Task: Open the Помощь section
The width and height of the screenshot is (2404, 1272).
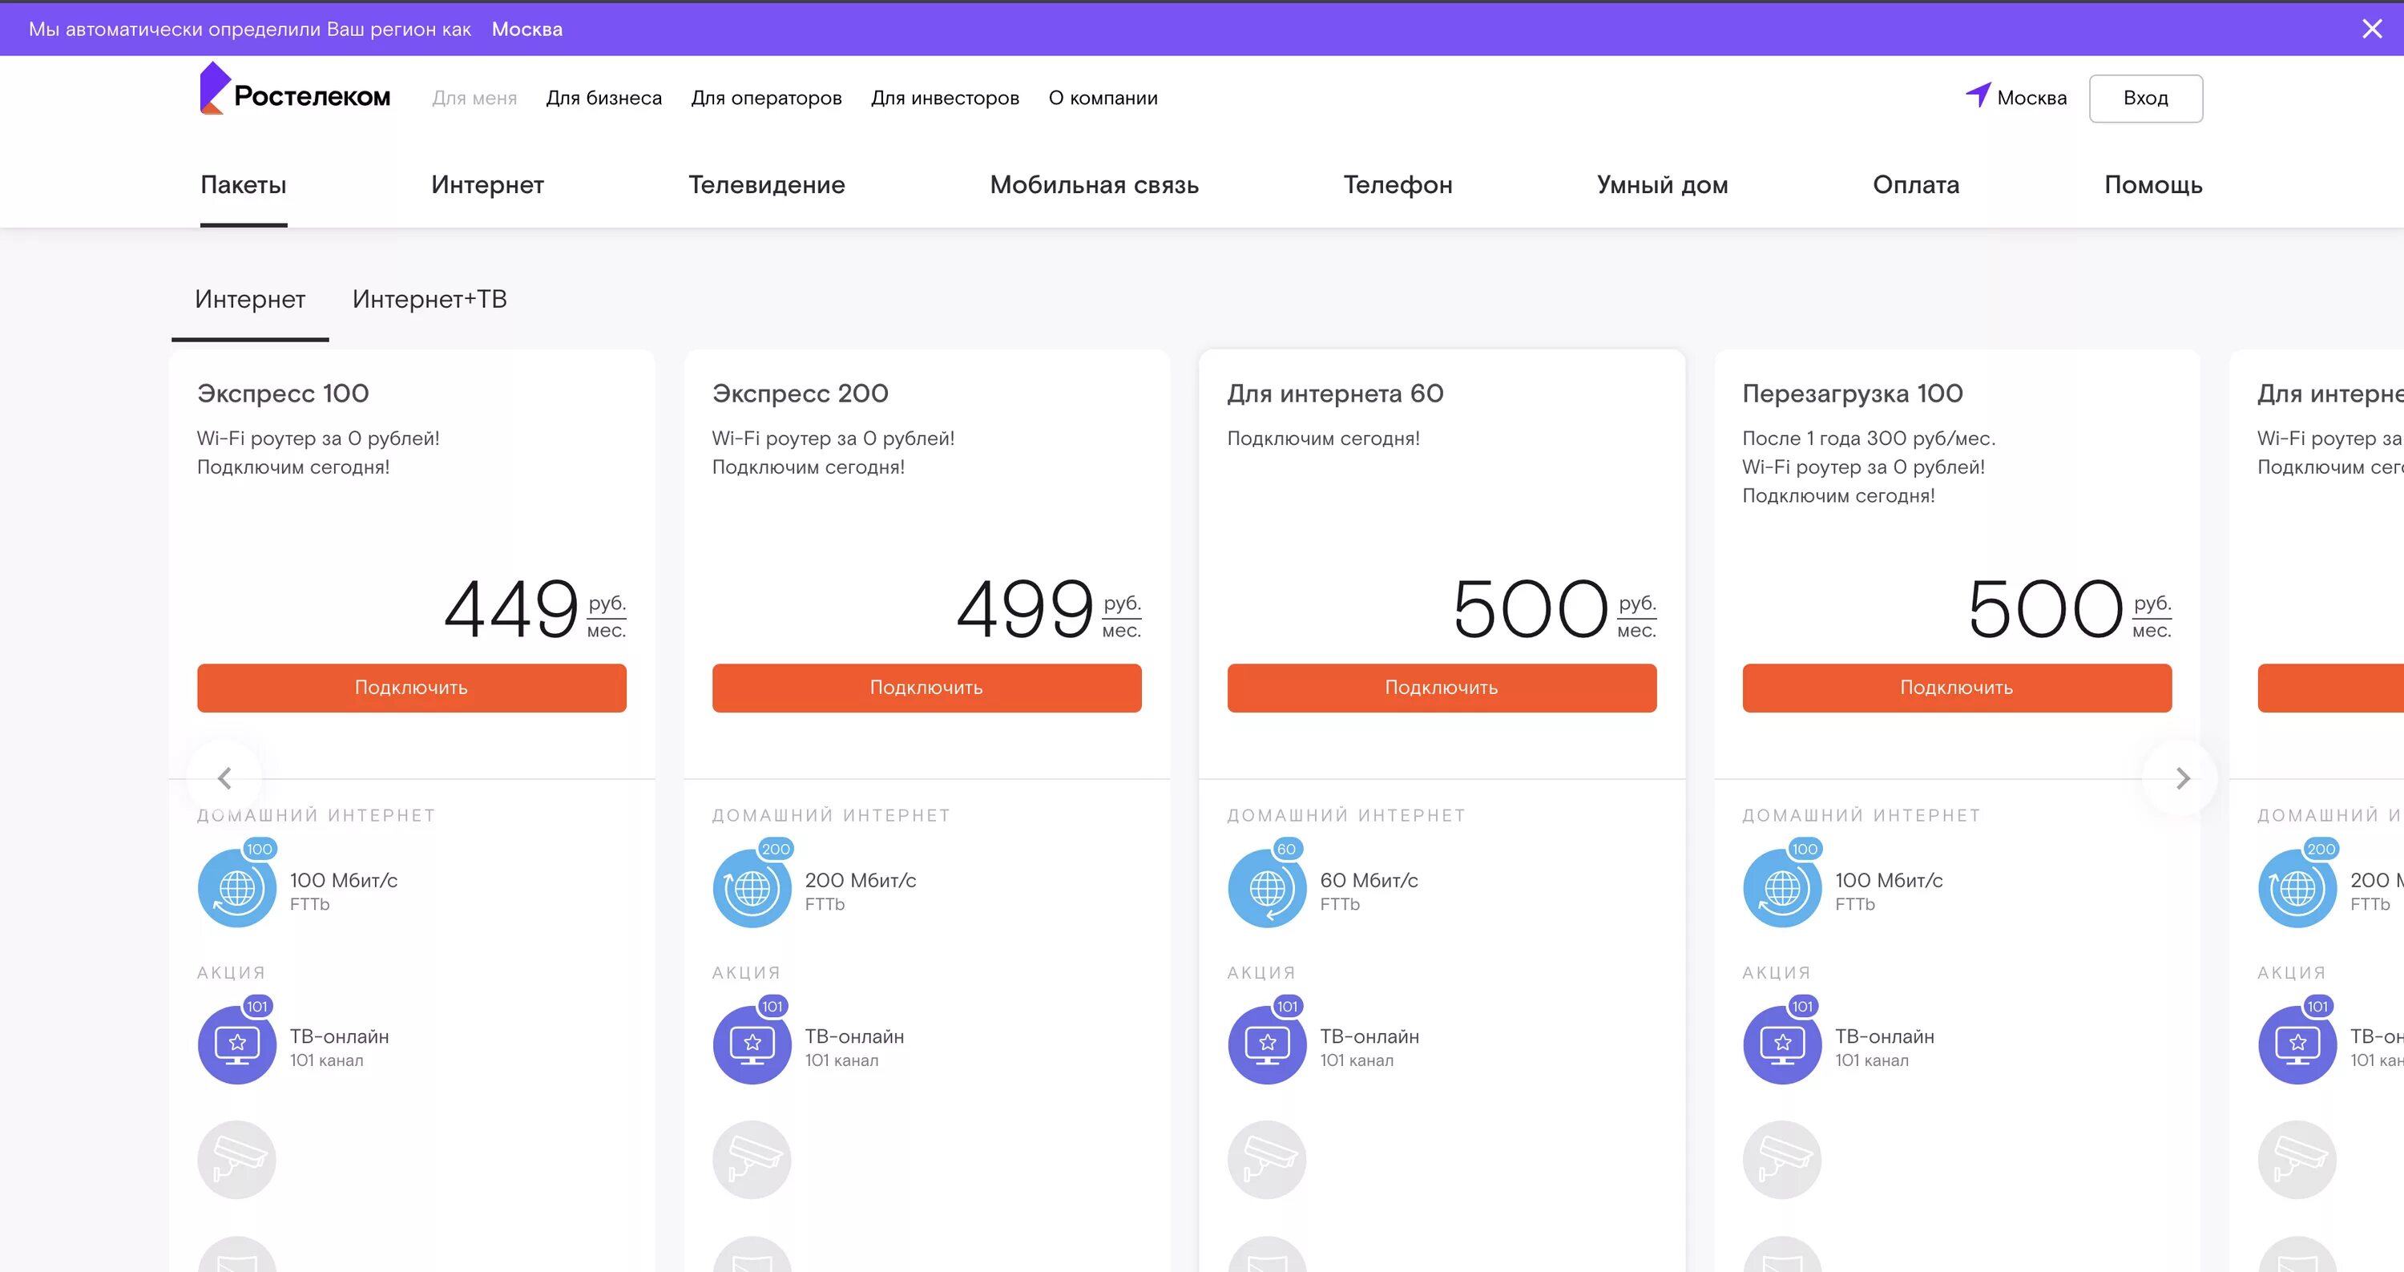Action: tap(2153, 185)
